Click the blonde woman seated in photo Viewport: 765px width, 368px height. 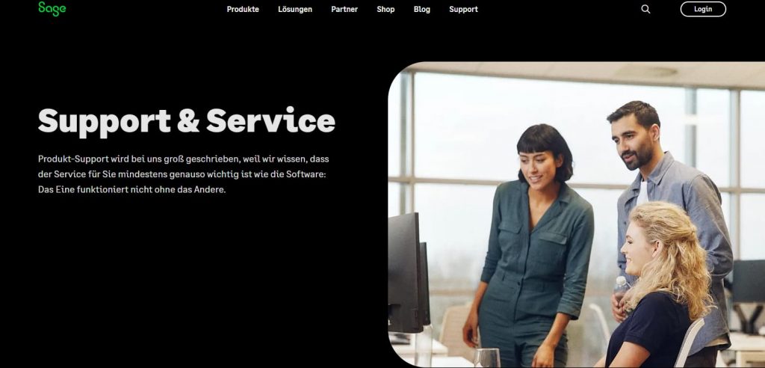pos(659,288)
